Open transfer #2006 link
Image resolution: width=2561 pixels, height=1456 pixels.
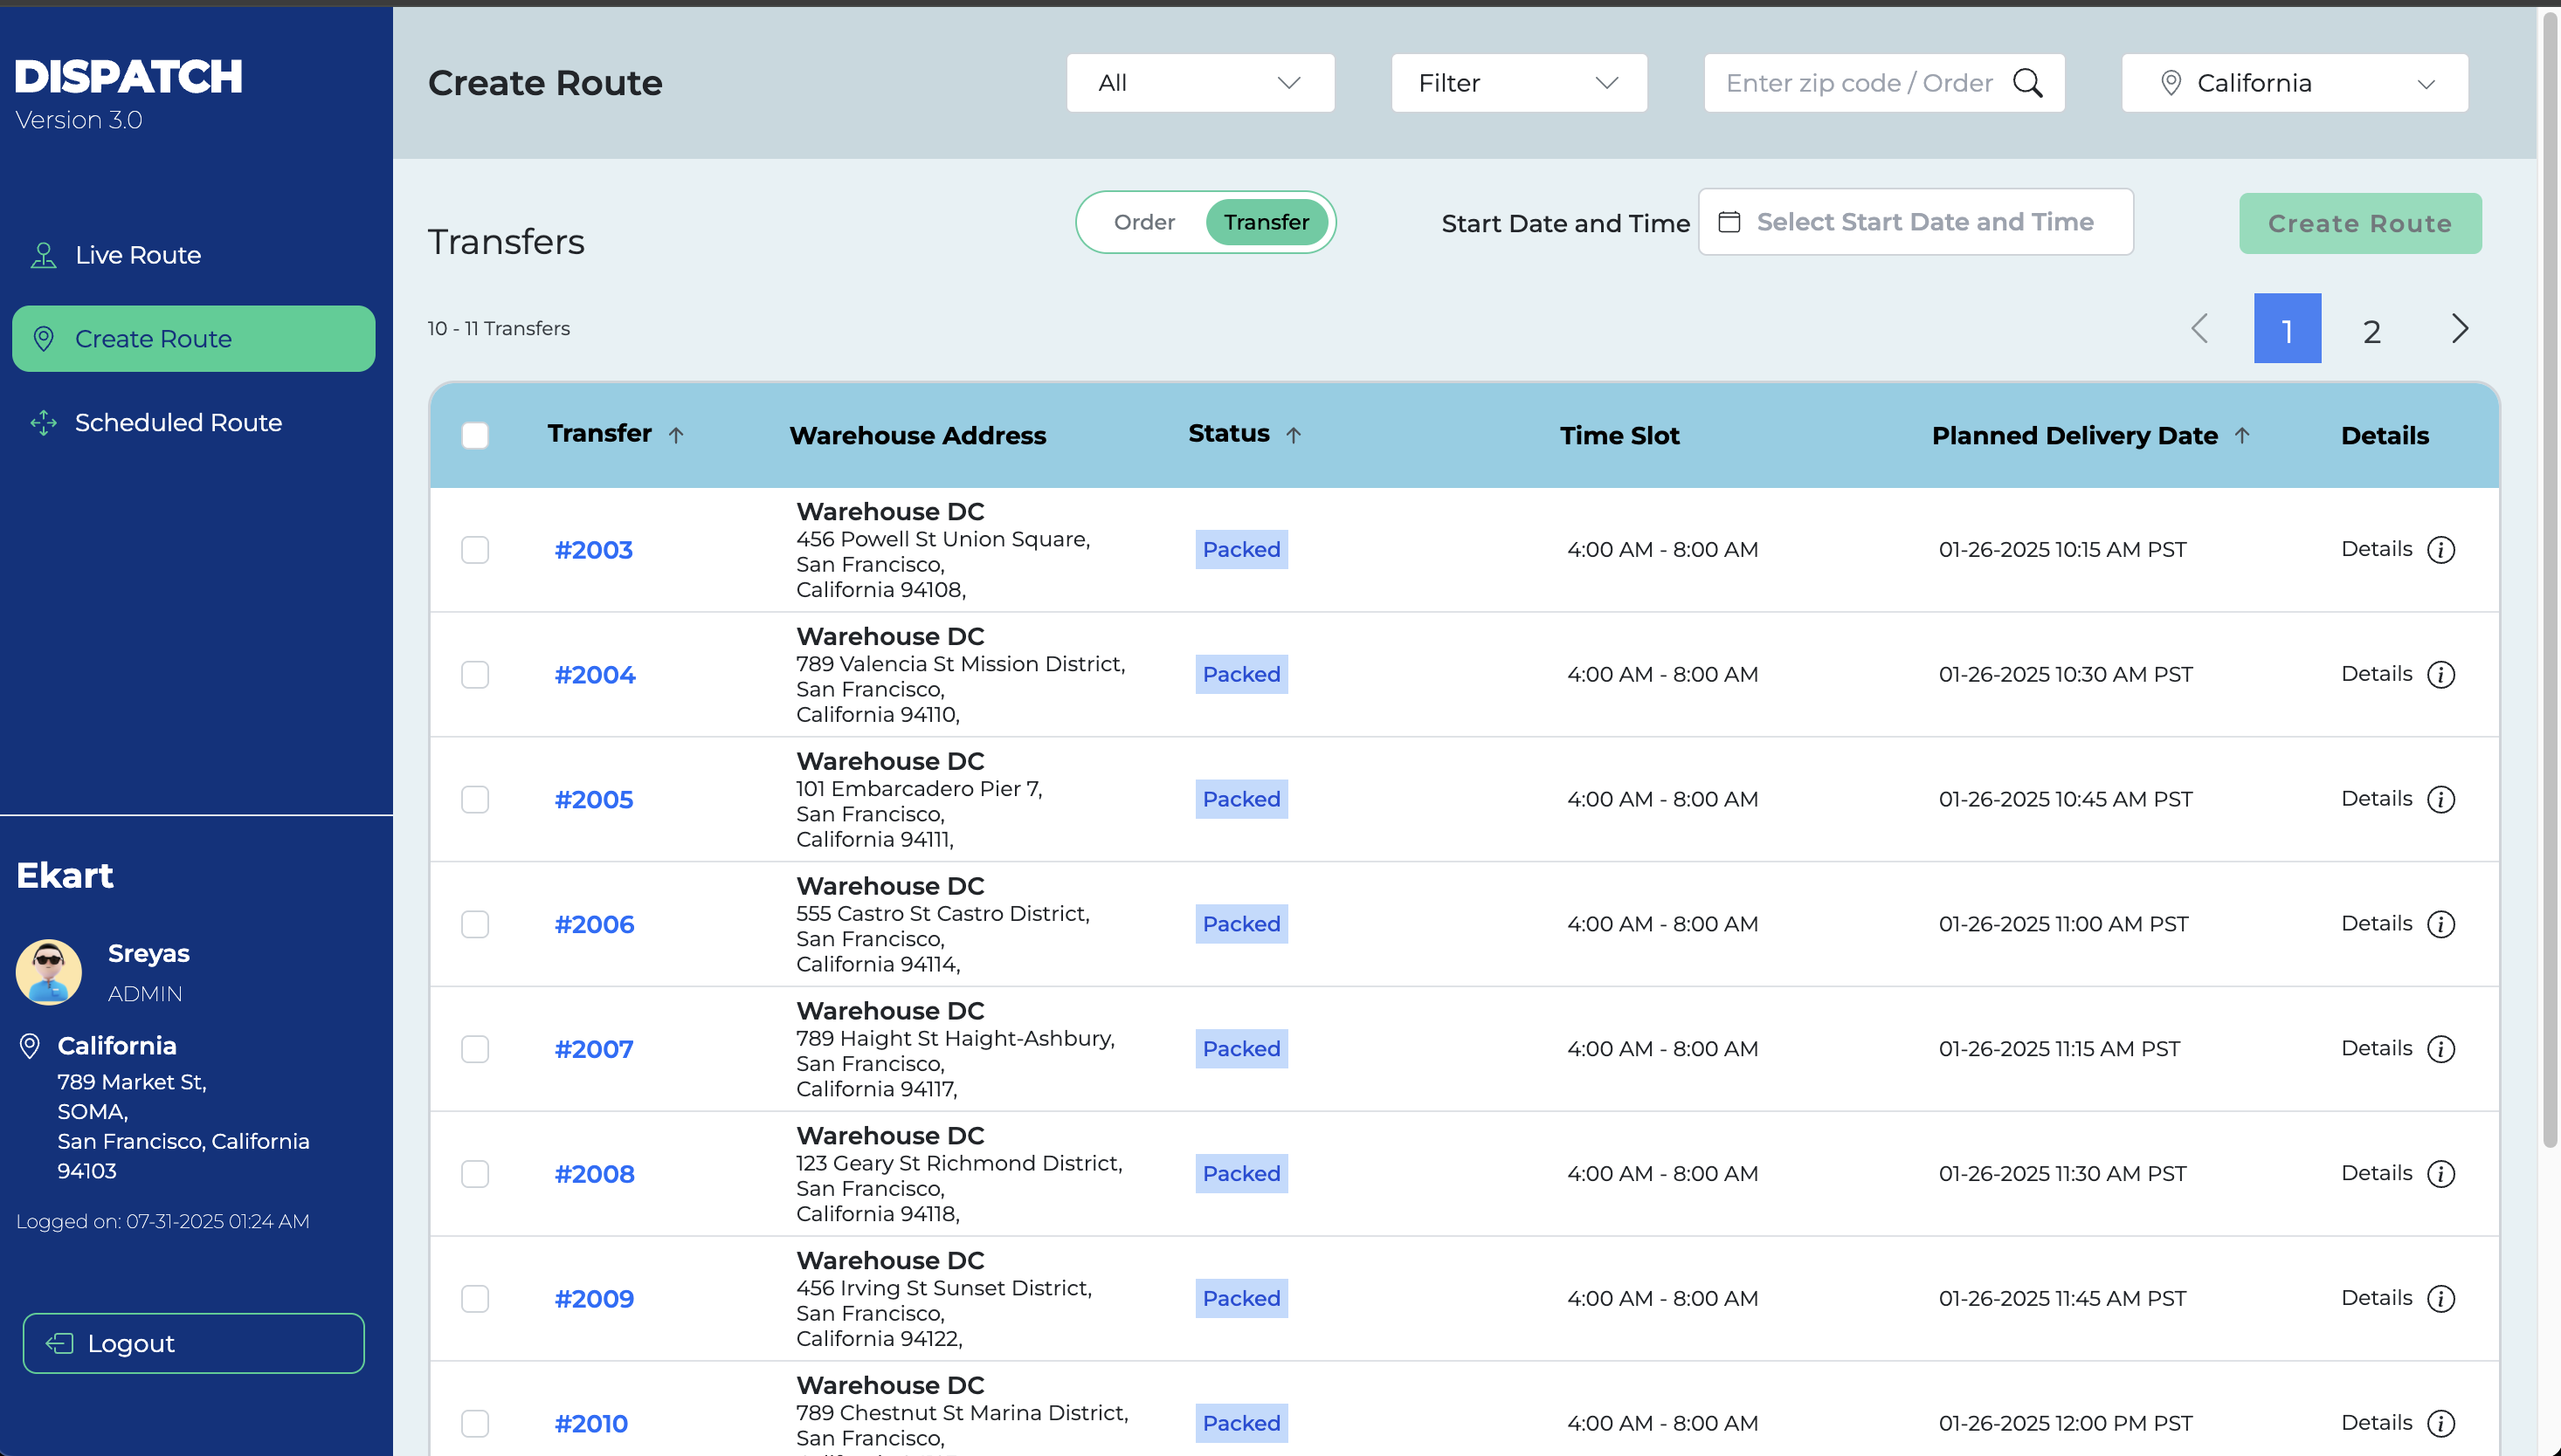pos(594,925)
